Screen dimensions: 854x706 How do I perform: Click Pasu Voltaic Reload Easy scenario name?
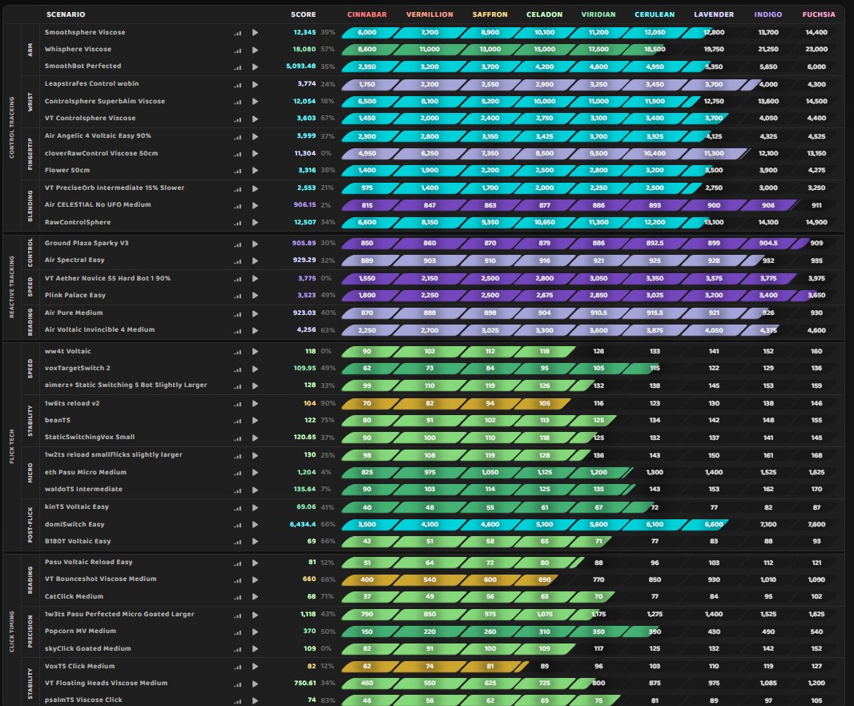coord(89,563)
